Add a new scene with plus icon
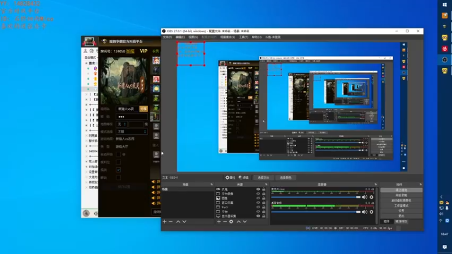 pos(164,222)
